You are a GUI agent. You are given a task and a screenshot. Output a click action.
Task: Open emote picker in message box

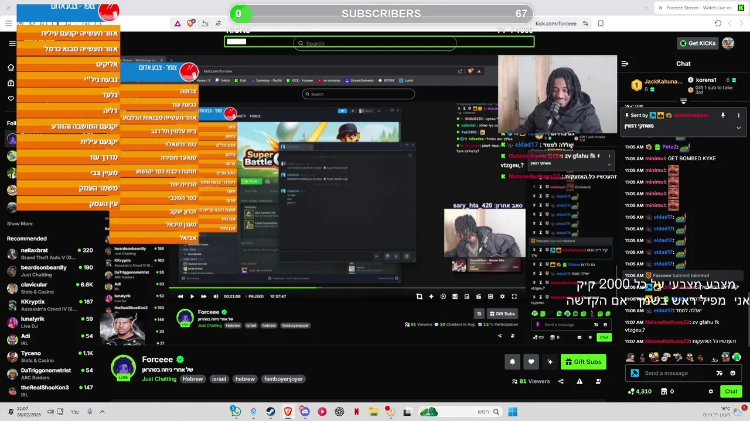point(732,373)
